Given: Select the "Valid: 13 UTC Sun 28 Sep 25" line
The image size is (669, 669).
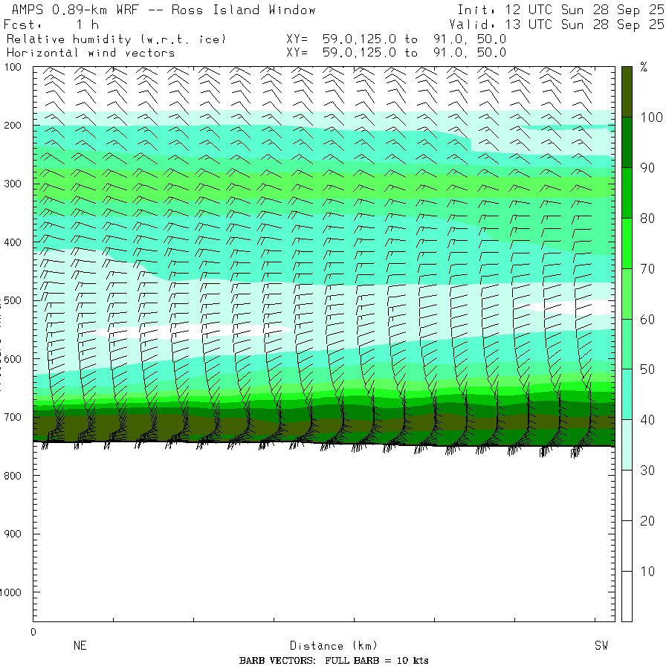Looking at the screenshot, I should tap(557, 25).
